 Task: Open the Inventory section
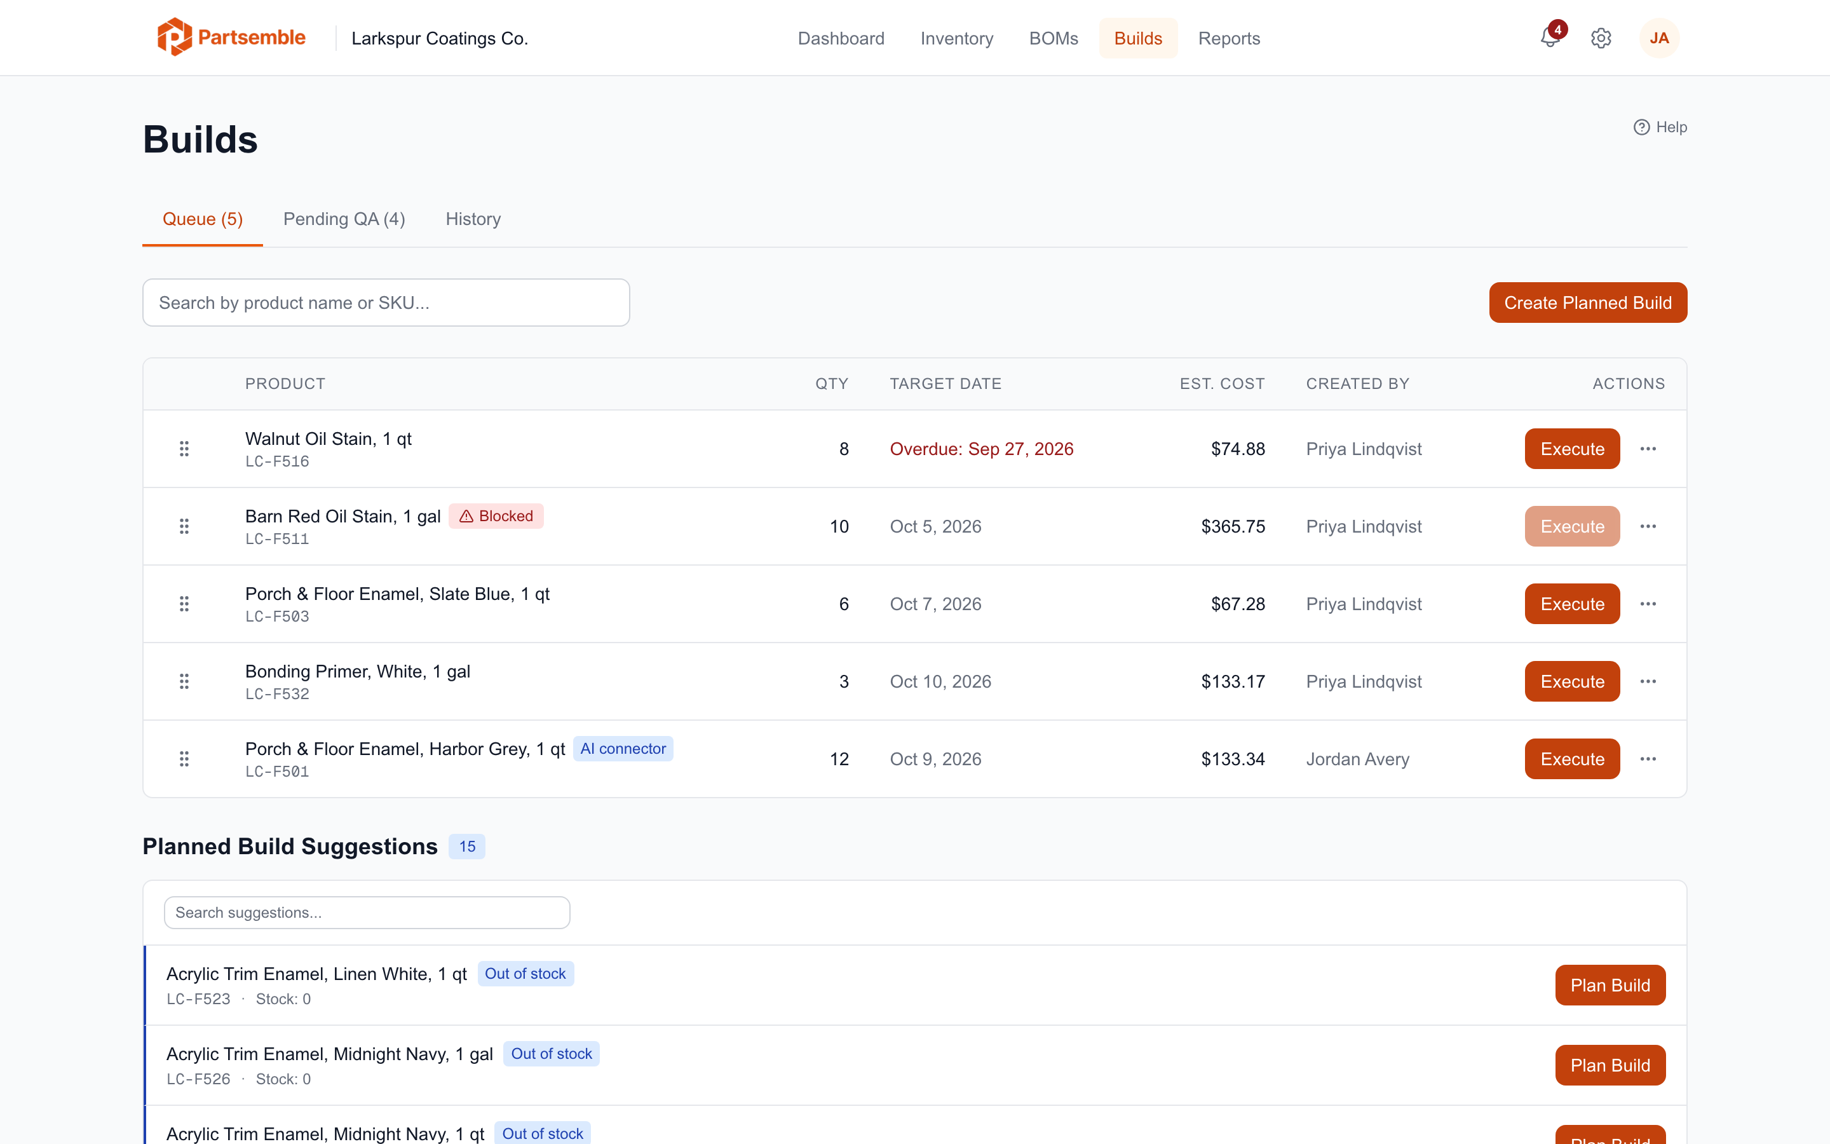pyautogui.click(x=956, y=38)
